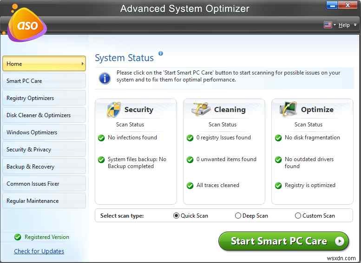The image size is (361, 263).
Task: Minimize the Advanced System Optimizer window
Action: click(x=332, y=6)
